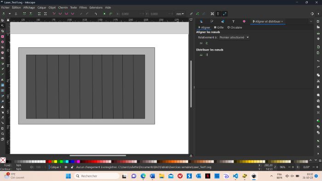Make selected nodes cusp
322x181 pixels.
click(54, 14)
